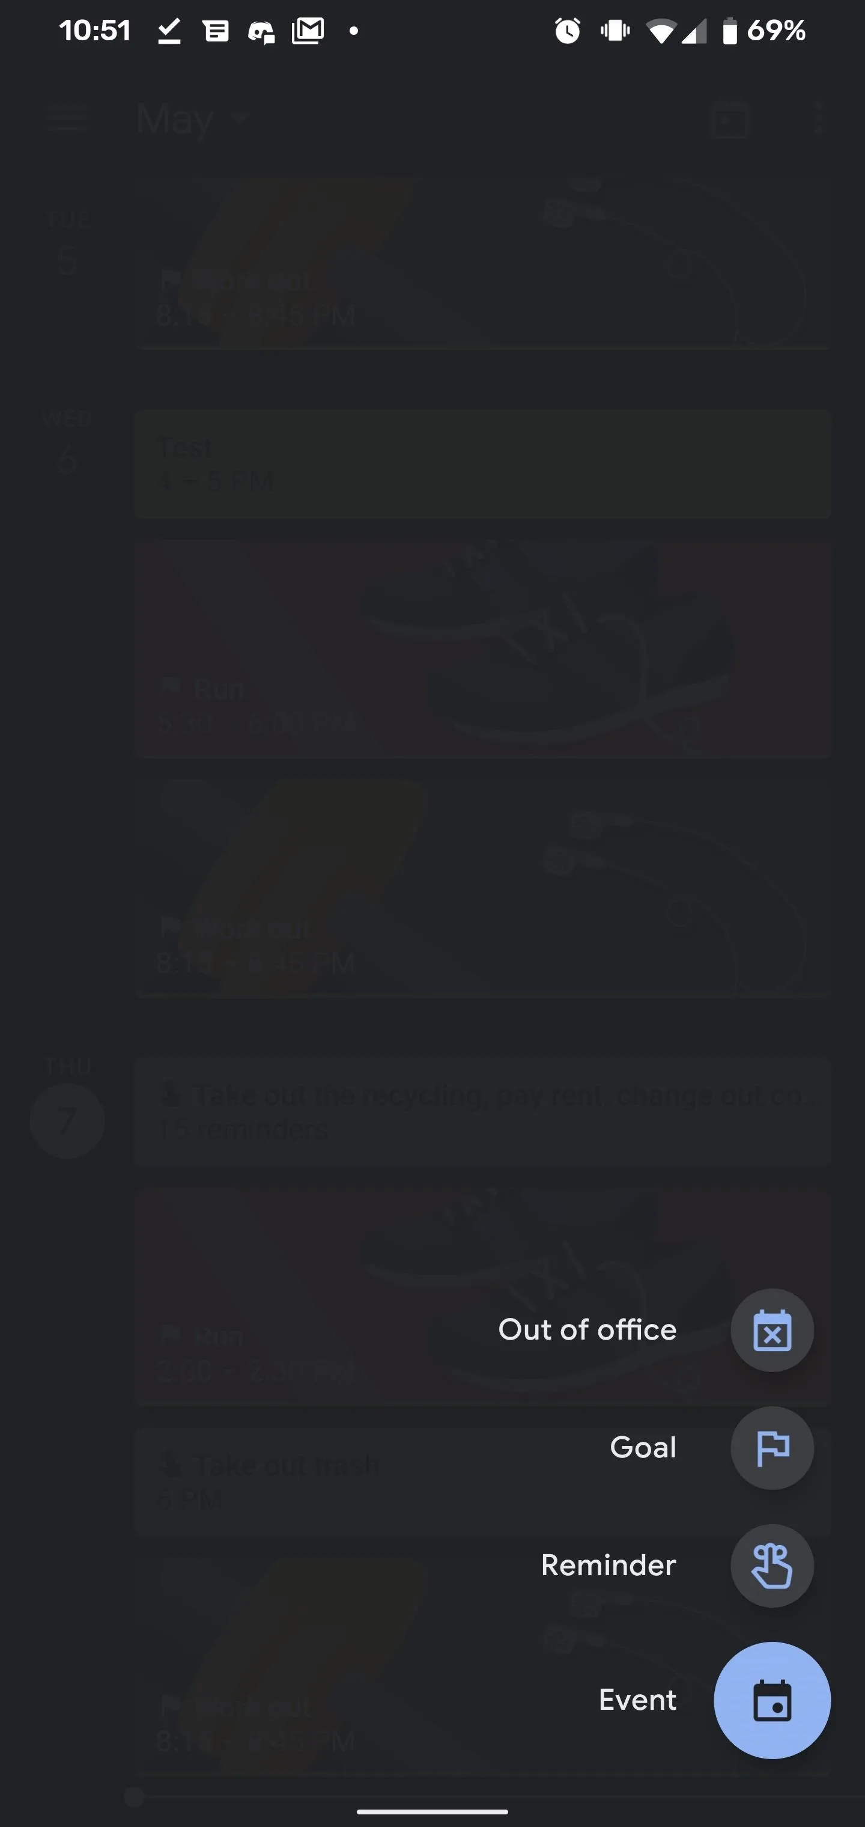Viewport: 865px width, 1827px height.
Task: Tap the Reminder finger-string icon
Action: (x=772, y=1566)
